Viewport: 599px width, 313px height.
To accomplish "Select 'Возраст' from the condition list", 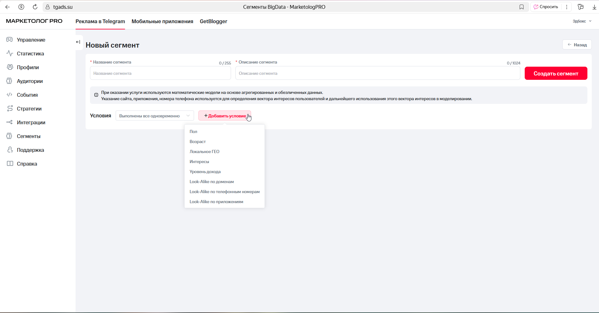I will [197, 142].
